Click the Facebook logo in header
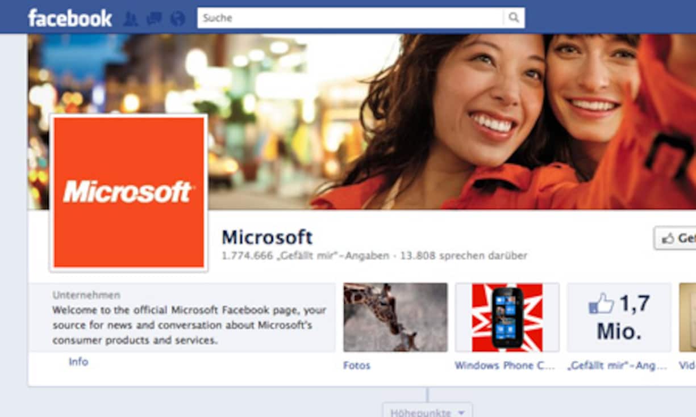 click(69, 18)
